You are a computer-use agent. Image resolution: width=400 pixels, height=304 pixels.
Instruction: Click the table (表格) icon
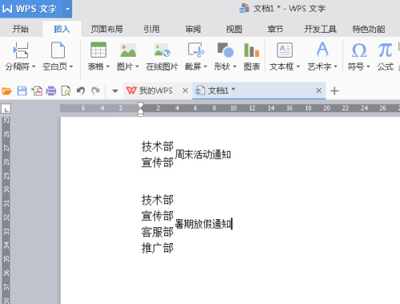98,50
